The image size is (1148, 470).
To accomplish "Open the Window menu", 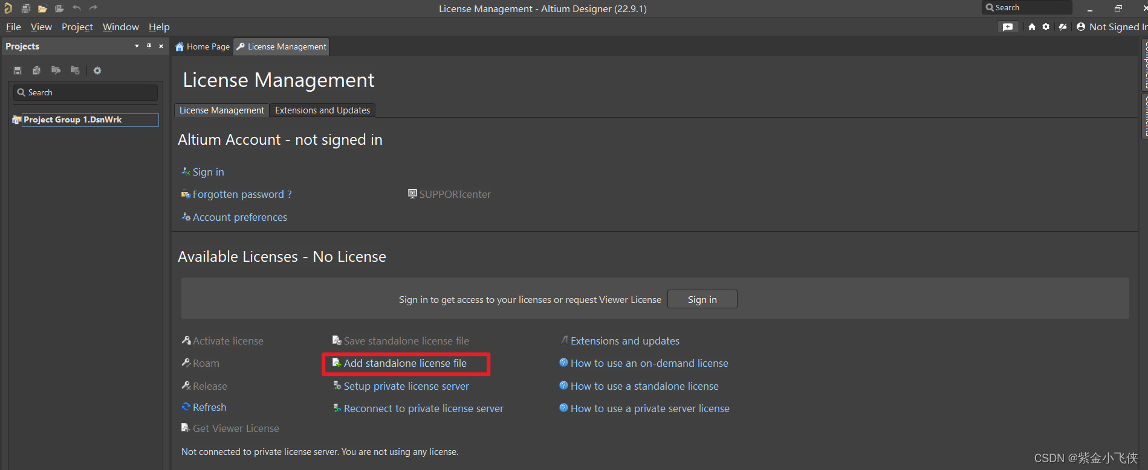I will click(120, 27).
